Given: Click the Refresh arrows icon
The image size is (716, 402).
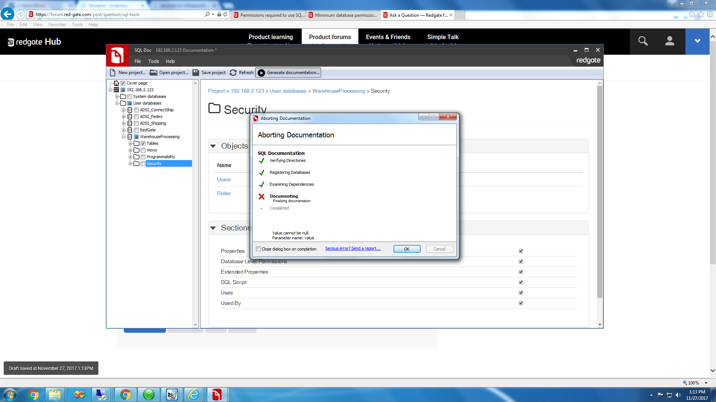Looking at the screenshot, I should [233, 73].
